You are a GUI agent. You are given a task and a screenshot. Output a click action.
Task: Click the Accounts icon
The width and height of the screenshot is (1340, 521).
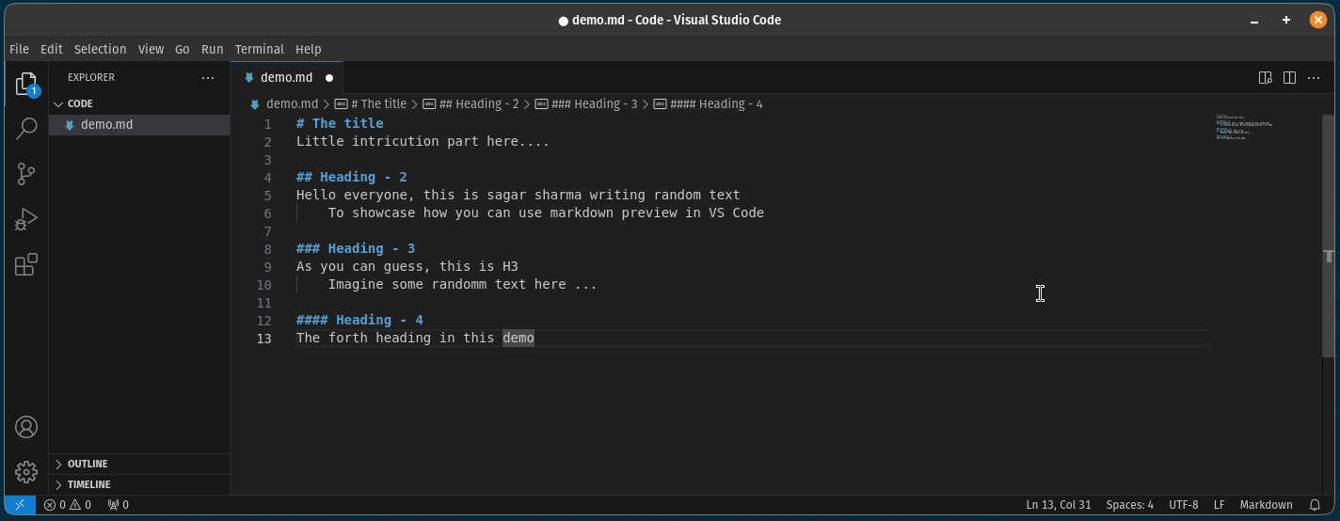[26, 427]
